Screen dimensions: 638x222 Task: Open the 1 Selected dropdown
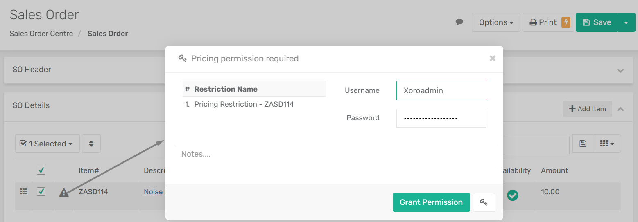tap(48, 144)
